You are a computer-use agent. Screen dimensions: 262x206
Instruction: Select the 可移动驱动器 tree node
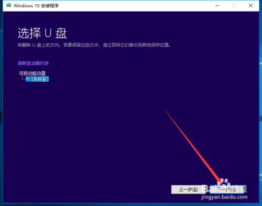(x=32, y=73)
